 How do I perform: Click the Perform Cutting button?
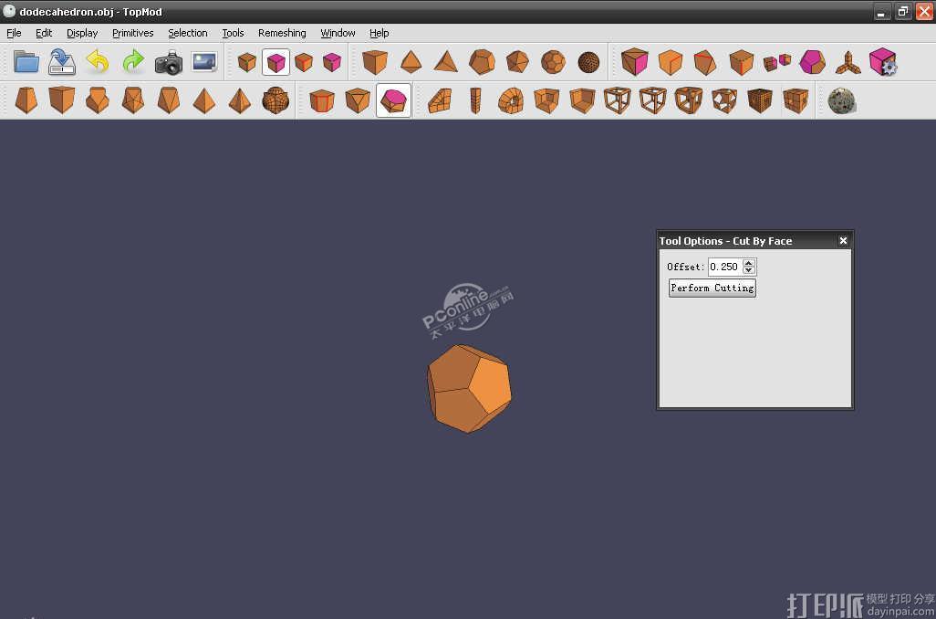[712, 288]
